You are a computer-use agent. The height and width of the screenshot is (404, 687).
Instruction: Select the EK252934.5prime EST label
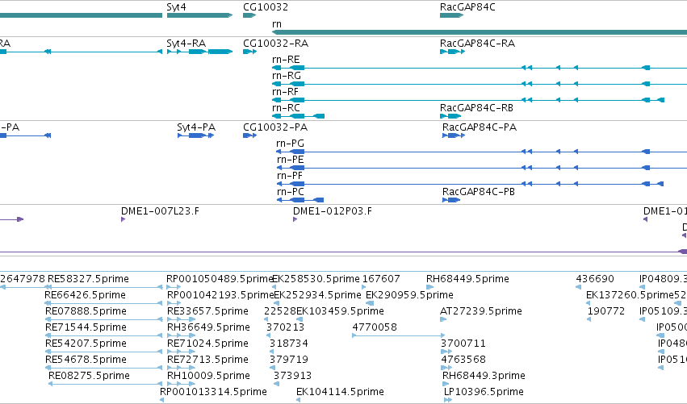click(317, 295)
